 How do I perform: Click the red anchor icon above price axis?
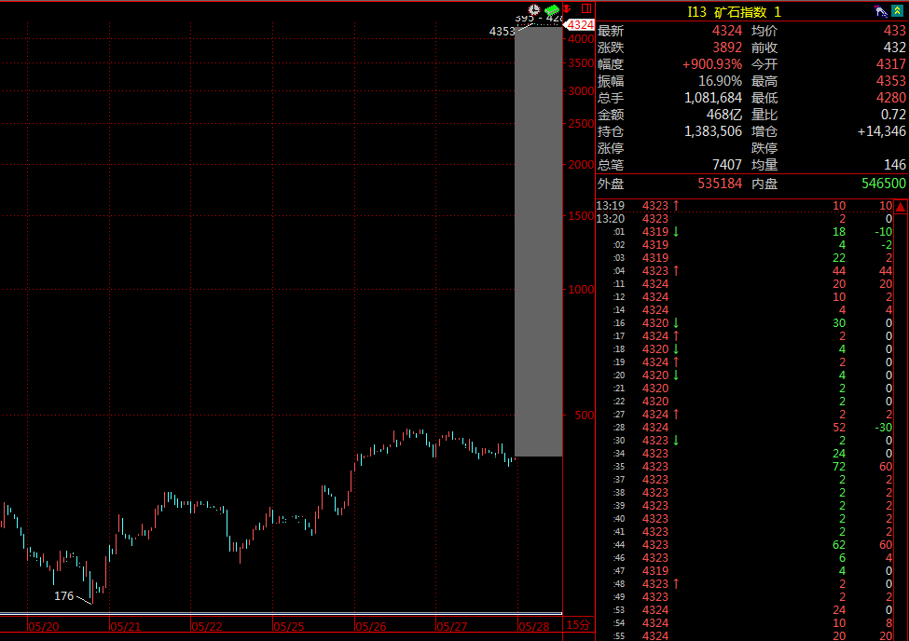tap(568, 9)
